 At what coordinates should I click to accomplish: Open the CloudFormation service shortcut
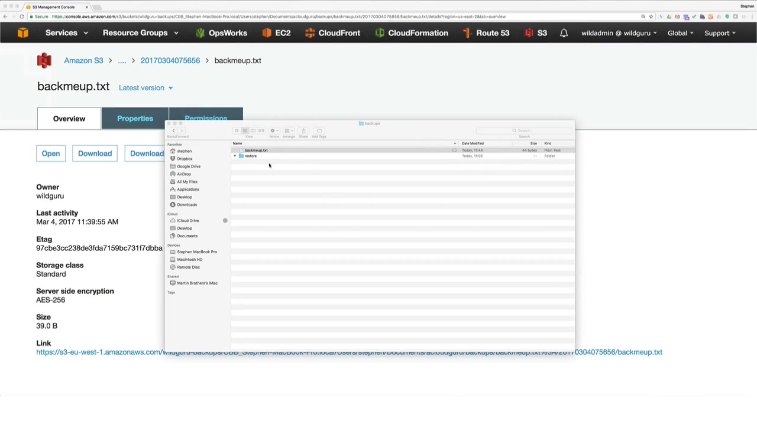(412, 33)
